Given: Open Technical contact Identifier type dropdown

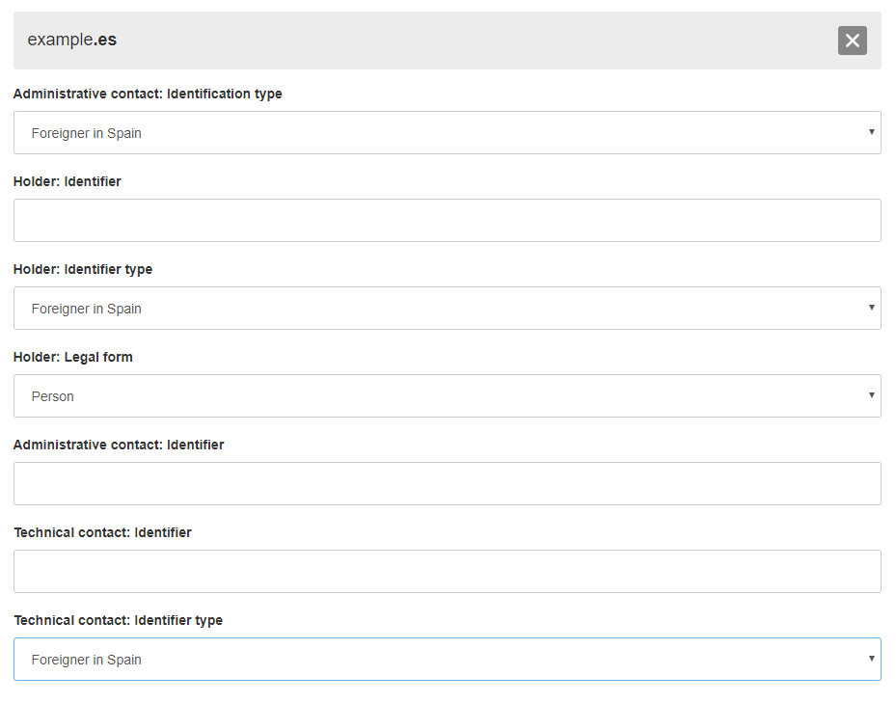Looking at the screenshot, I should click(447, 659).
